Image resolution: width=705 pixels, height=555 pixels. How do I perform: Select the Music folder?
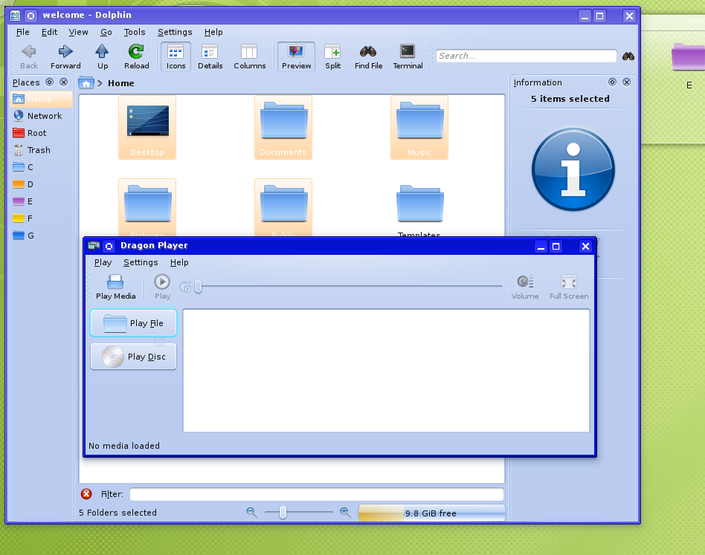(x=419, y=128)
